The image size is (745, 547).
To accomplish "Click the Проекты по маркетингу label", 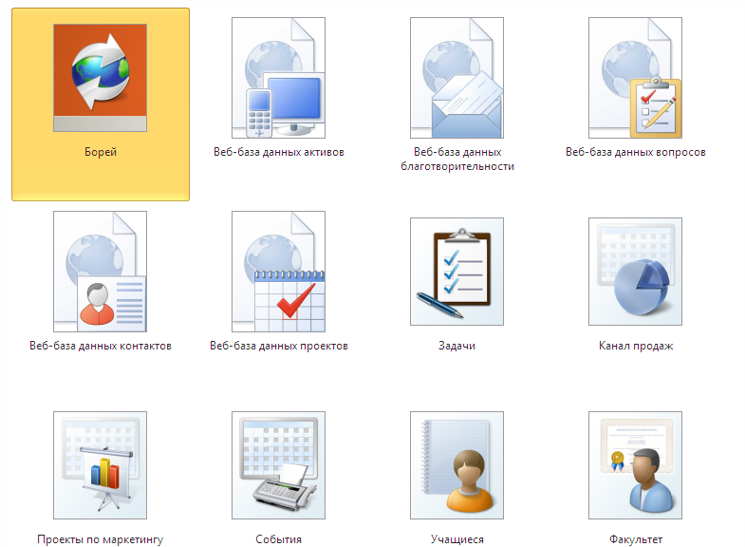I will click(x=101, y=539).
